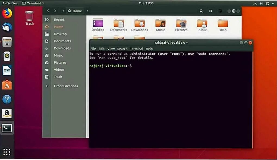Open the clock and calendar Tue 21:33
The image size is (277, 160).
146,3
